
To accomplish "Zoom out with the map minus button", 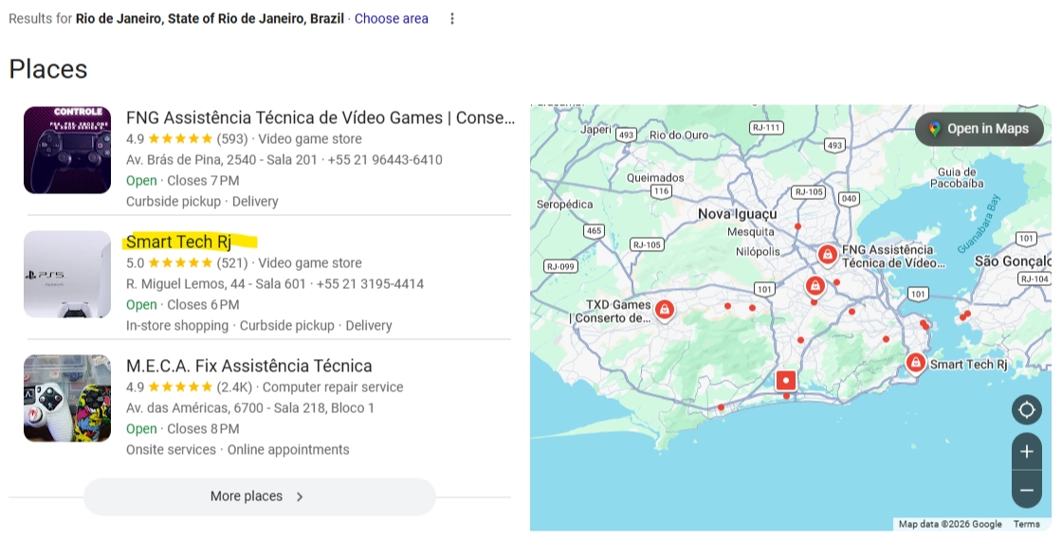I will pyautogui.click(x=1026, y=490).
